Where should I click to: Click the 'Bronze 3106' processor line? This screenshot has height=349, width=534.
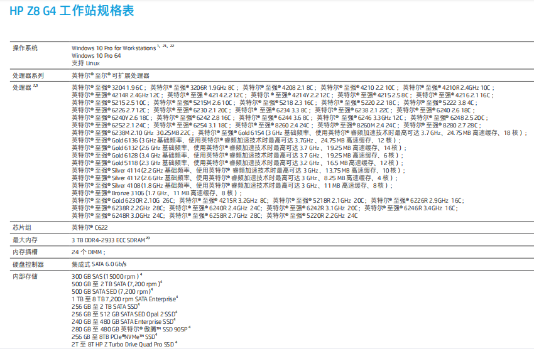pyautogui.click(x=157, y=193)
